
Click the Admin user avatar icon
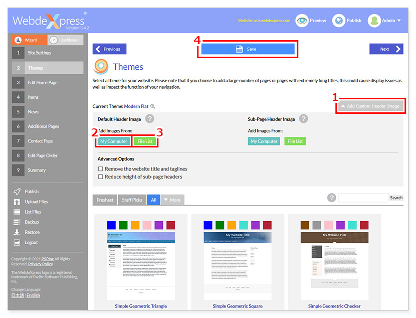tap(374, 21)
